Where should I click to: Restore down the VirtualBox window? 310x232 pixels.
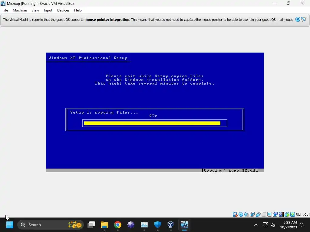pos(289,3)
